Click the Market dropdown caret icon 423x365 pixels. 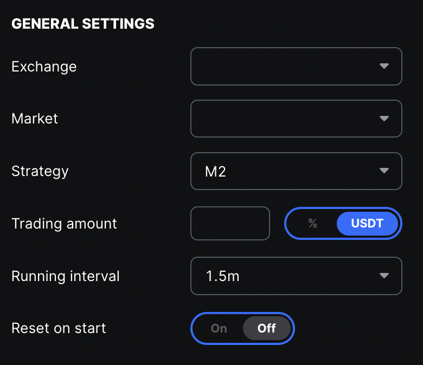pyautogui.click(x=384, y=119)
